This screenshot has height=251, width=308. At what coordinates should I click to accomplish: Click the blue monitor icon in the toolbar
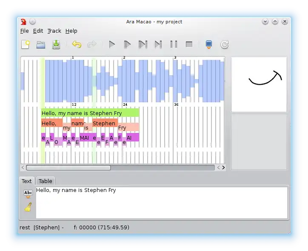tap(209, 44)
